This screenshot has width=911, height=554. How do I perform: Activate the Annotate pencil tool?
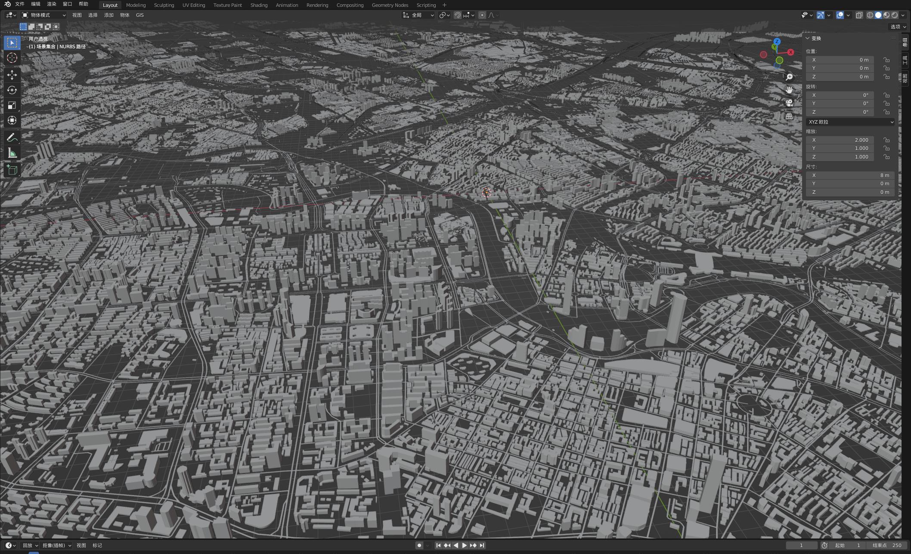coord(12,137)
